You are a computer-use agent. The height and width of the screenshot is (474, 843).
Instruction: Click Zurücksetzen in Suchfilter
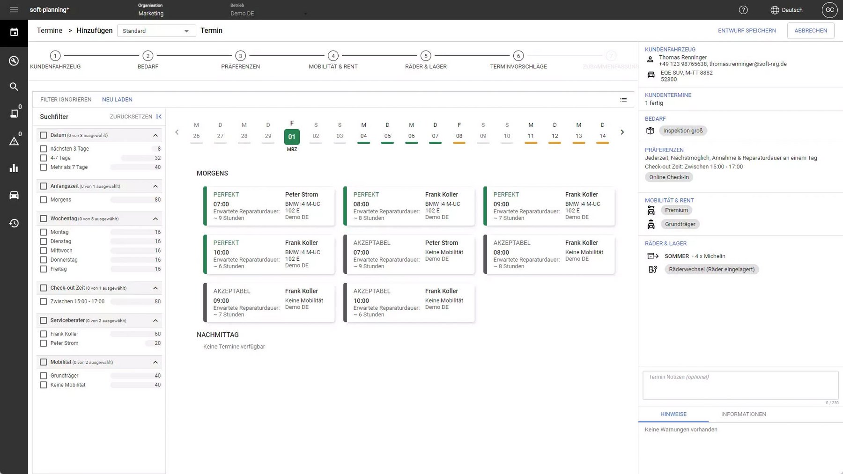click(x=131, y=117)
